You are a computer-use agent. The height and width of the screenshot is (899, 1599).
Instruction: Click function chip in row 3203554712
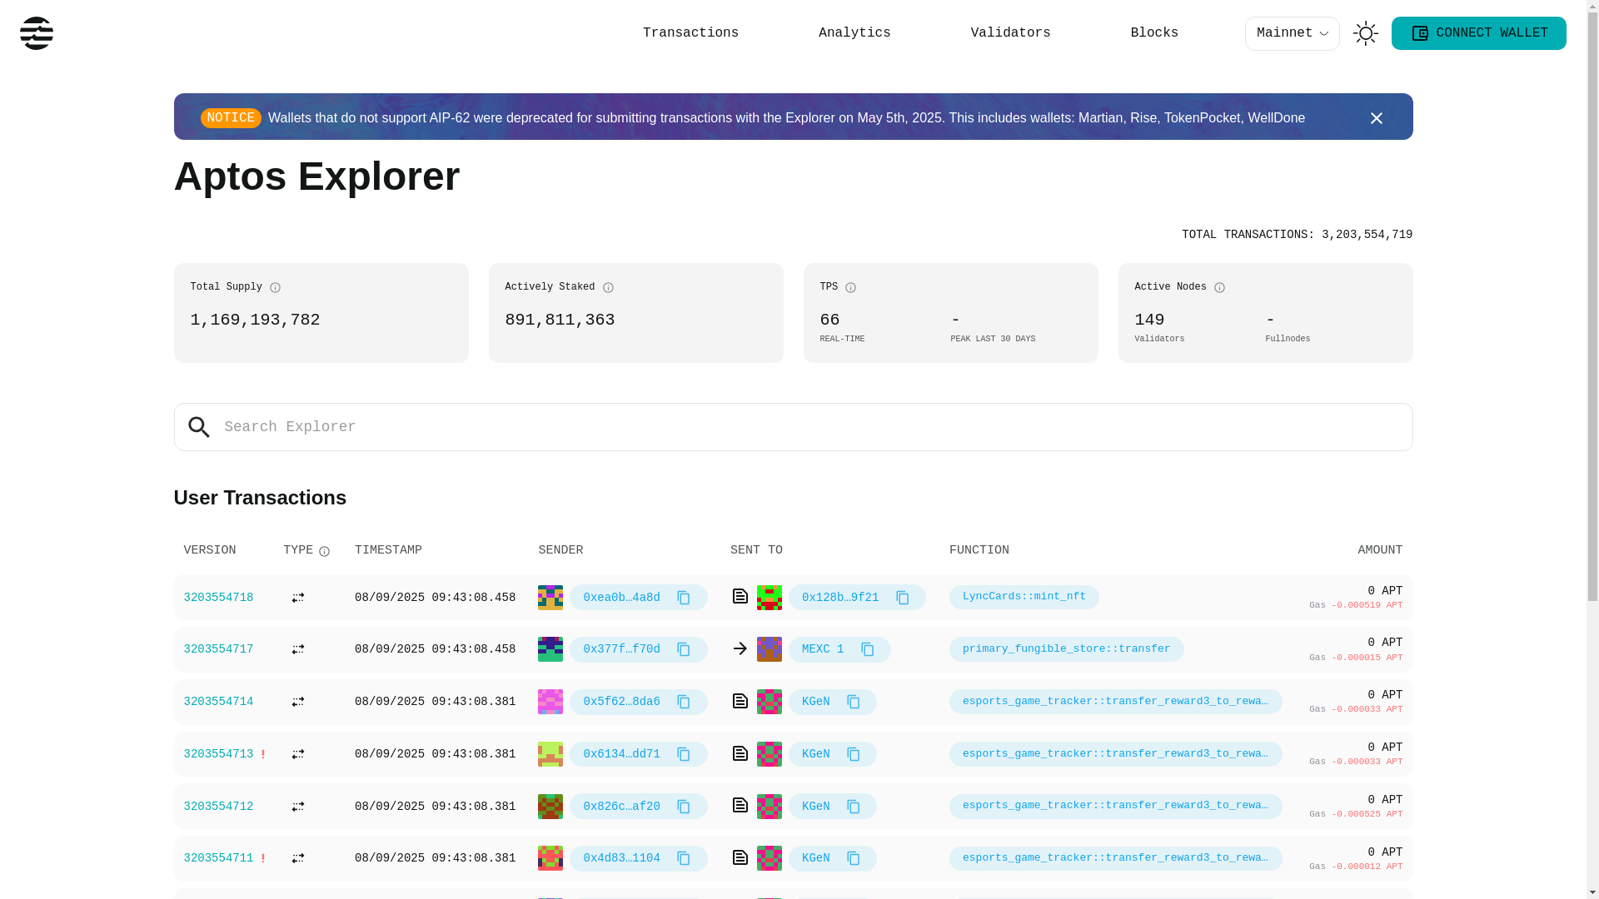pos(1115,806)
